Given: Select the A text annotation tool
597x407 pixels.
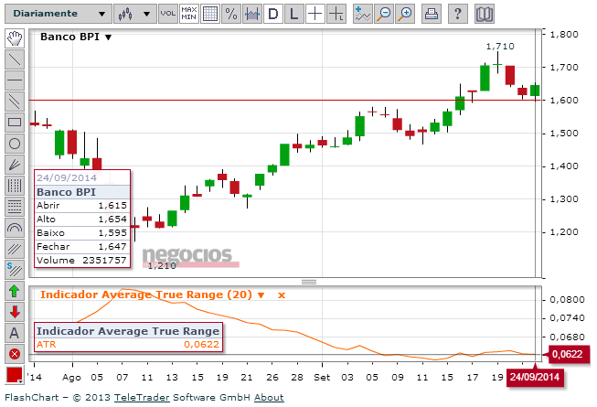Looking at the screenshot, I should pos(15,333).
